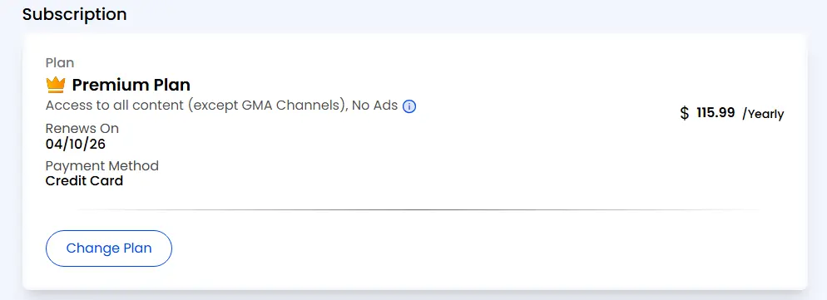The width and height of the screenshot is (827, 300).
Task: Click the /Yearly billing label
Action: pyautogui.click(x=763, y=114)
